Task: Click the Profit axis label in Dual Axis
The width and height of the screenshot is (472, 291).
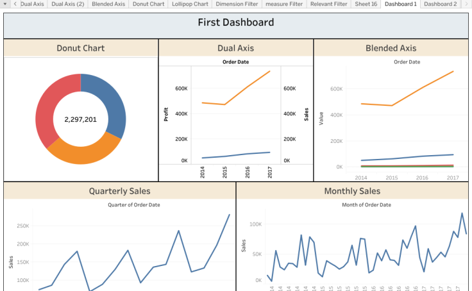Action: [166, 114]
